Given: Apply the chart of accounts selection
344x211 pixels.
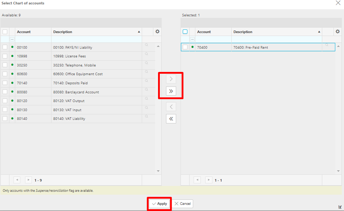Looking at the screenshot, I should tap(159, 204).
